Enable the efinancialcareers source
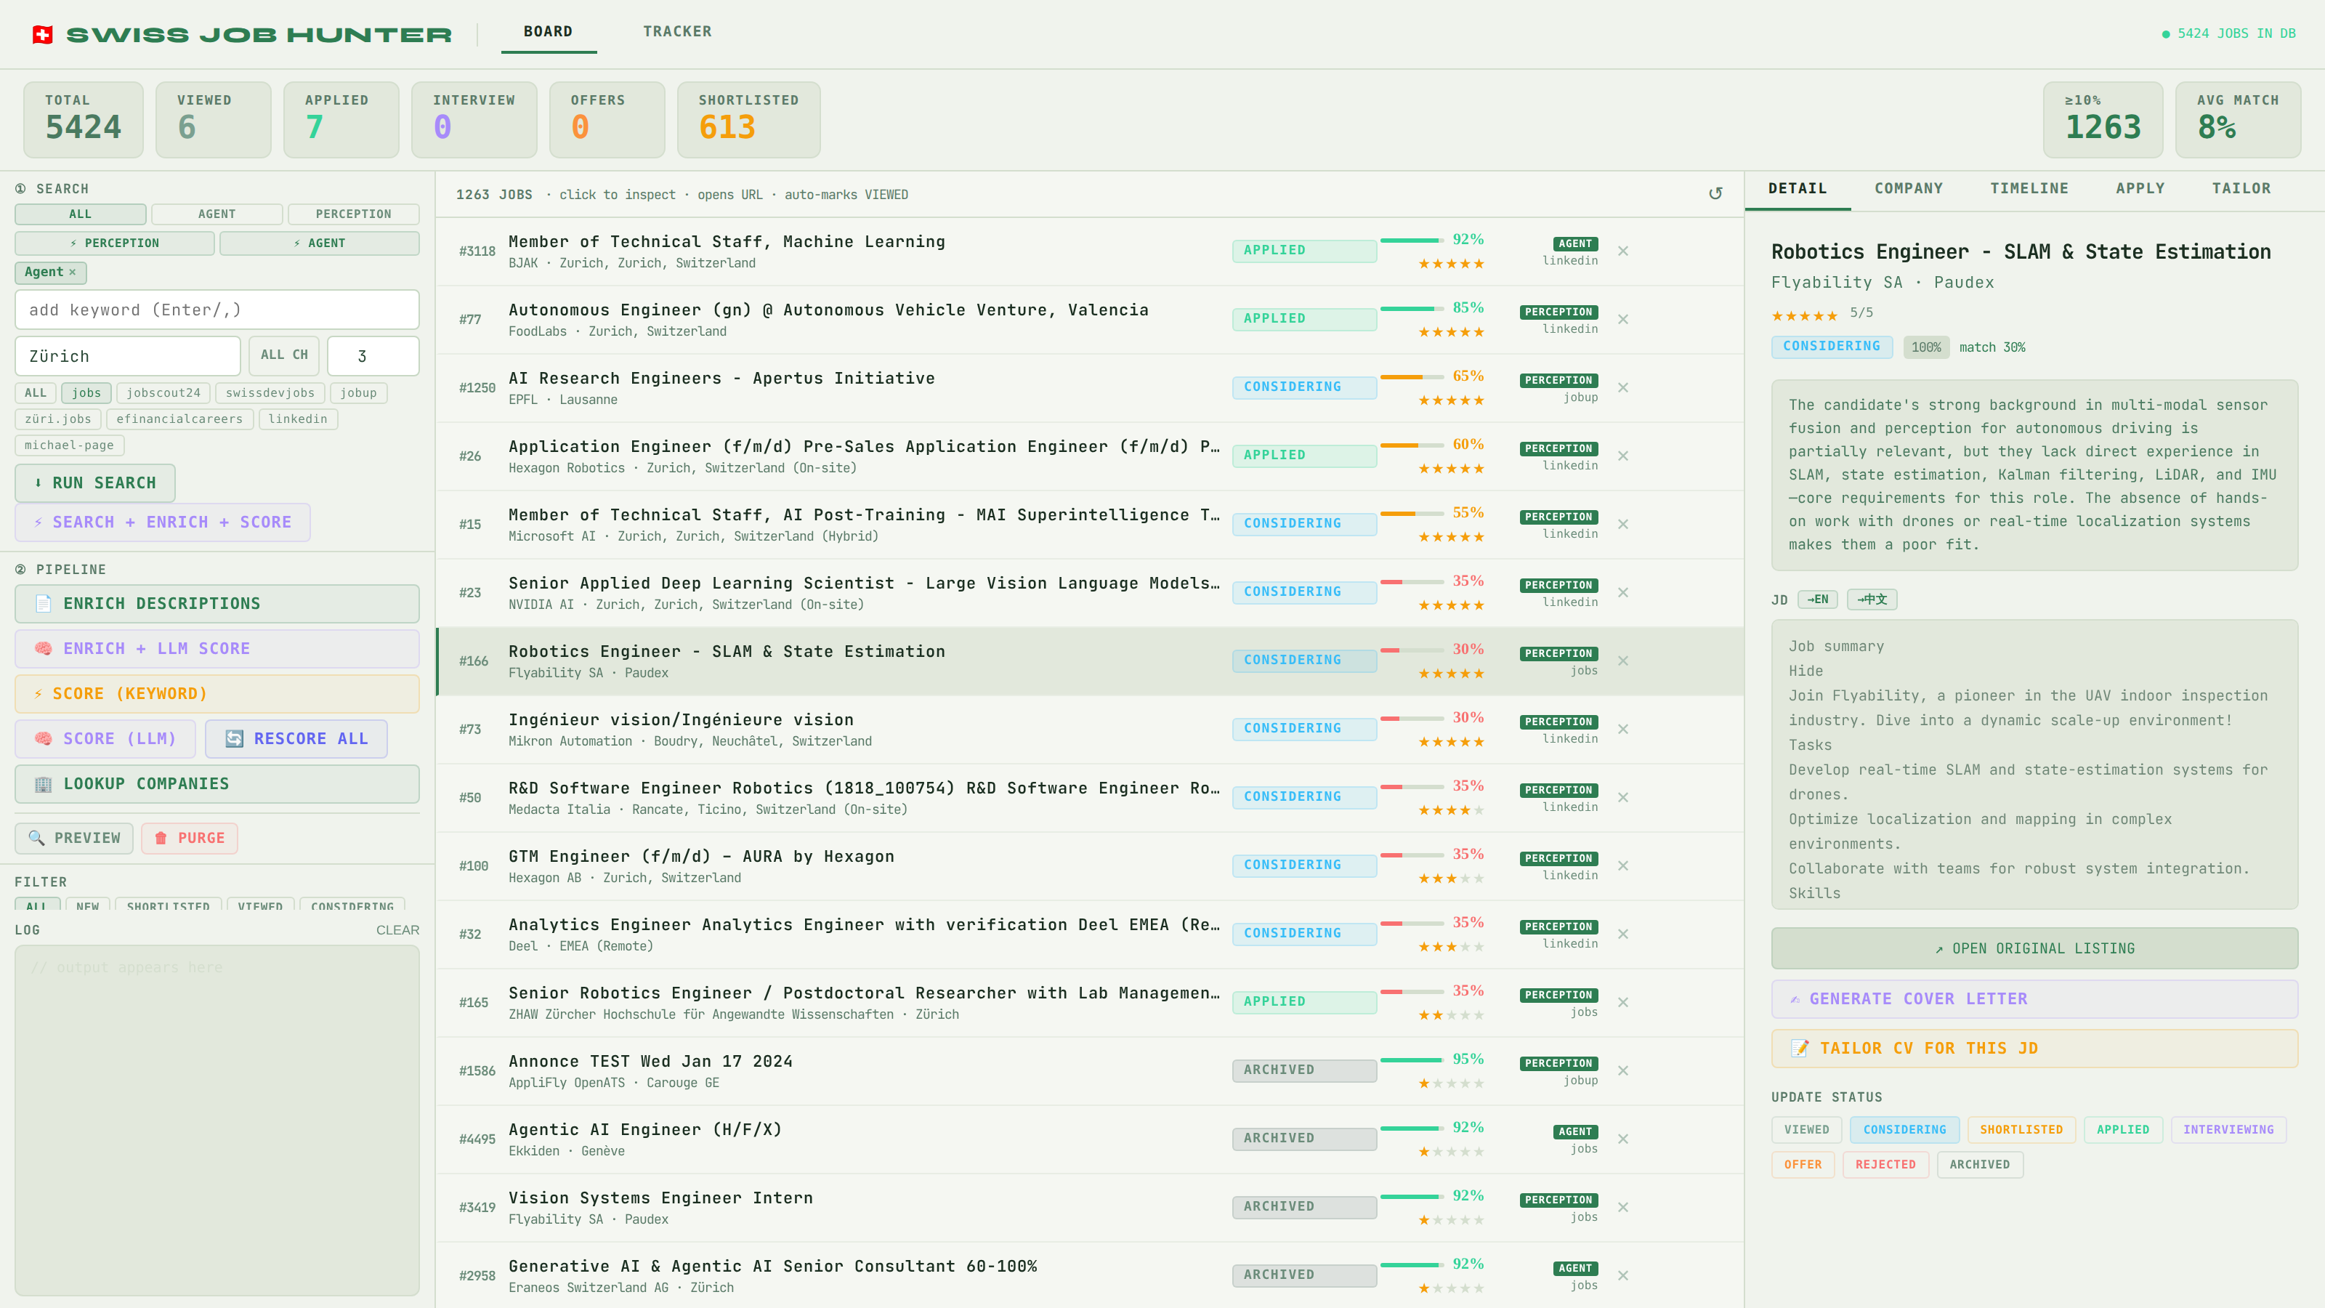 tap(179, 419)
